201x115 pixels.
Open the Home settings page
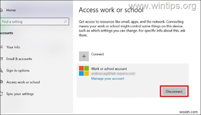click(11, 10)
